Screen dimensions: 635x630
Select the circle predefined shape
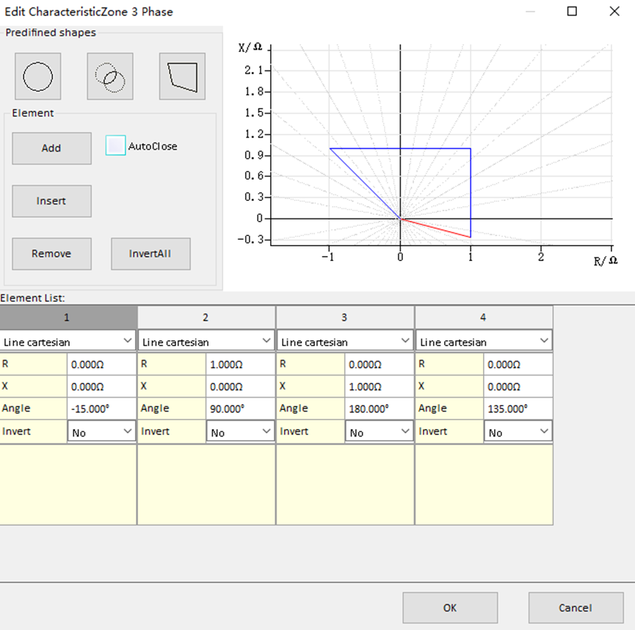(37, 76)
